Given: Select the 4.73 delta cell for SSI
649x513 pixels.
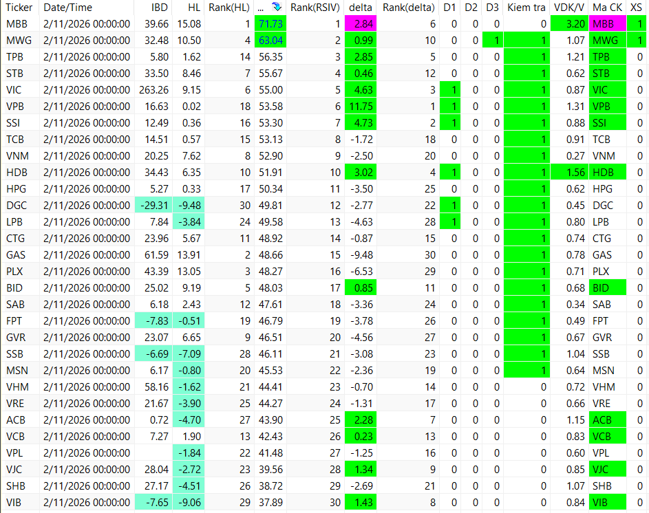Looking at the screenshot, I should (x=361, y=123).
